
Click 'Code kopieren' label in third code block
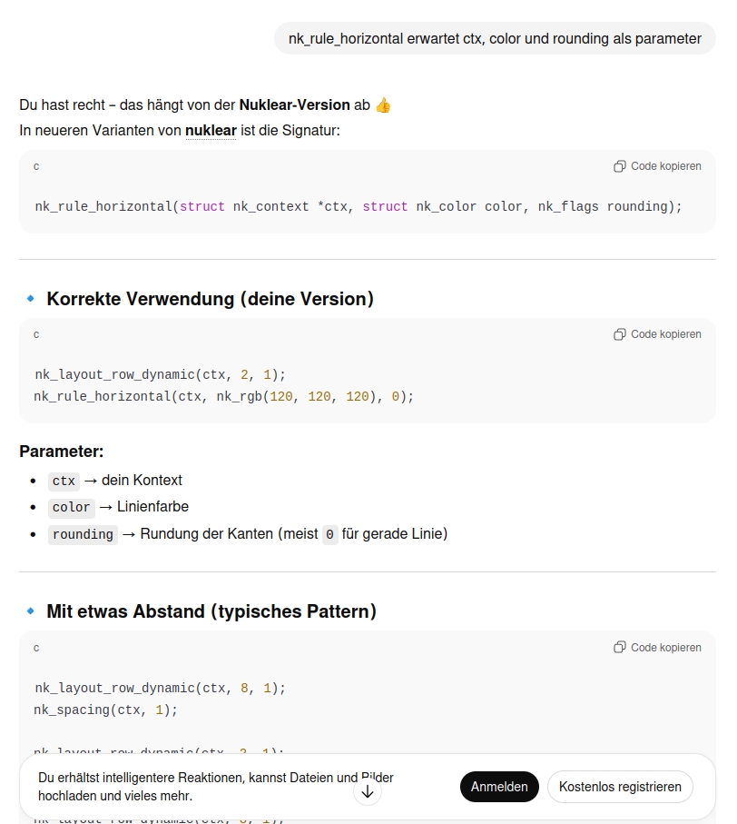665,648
